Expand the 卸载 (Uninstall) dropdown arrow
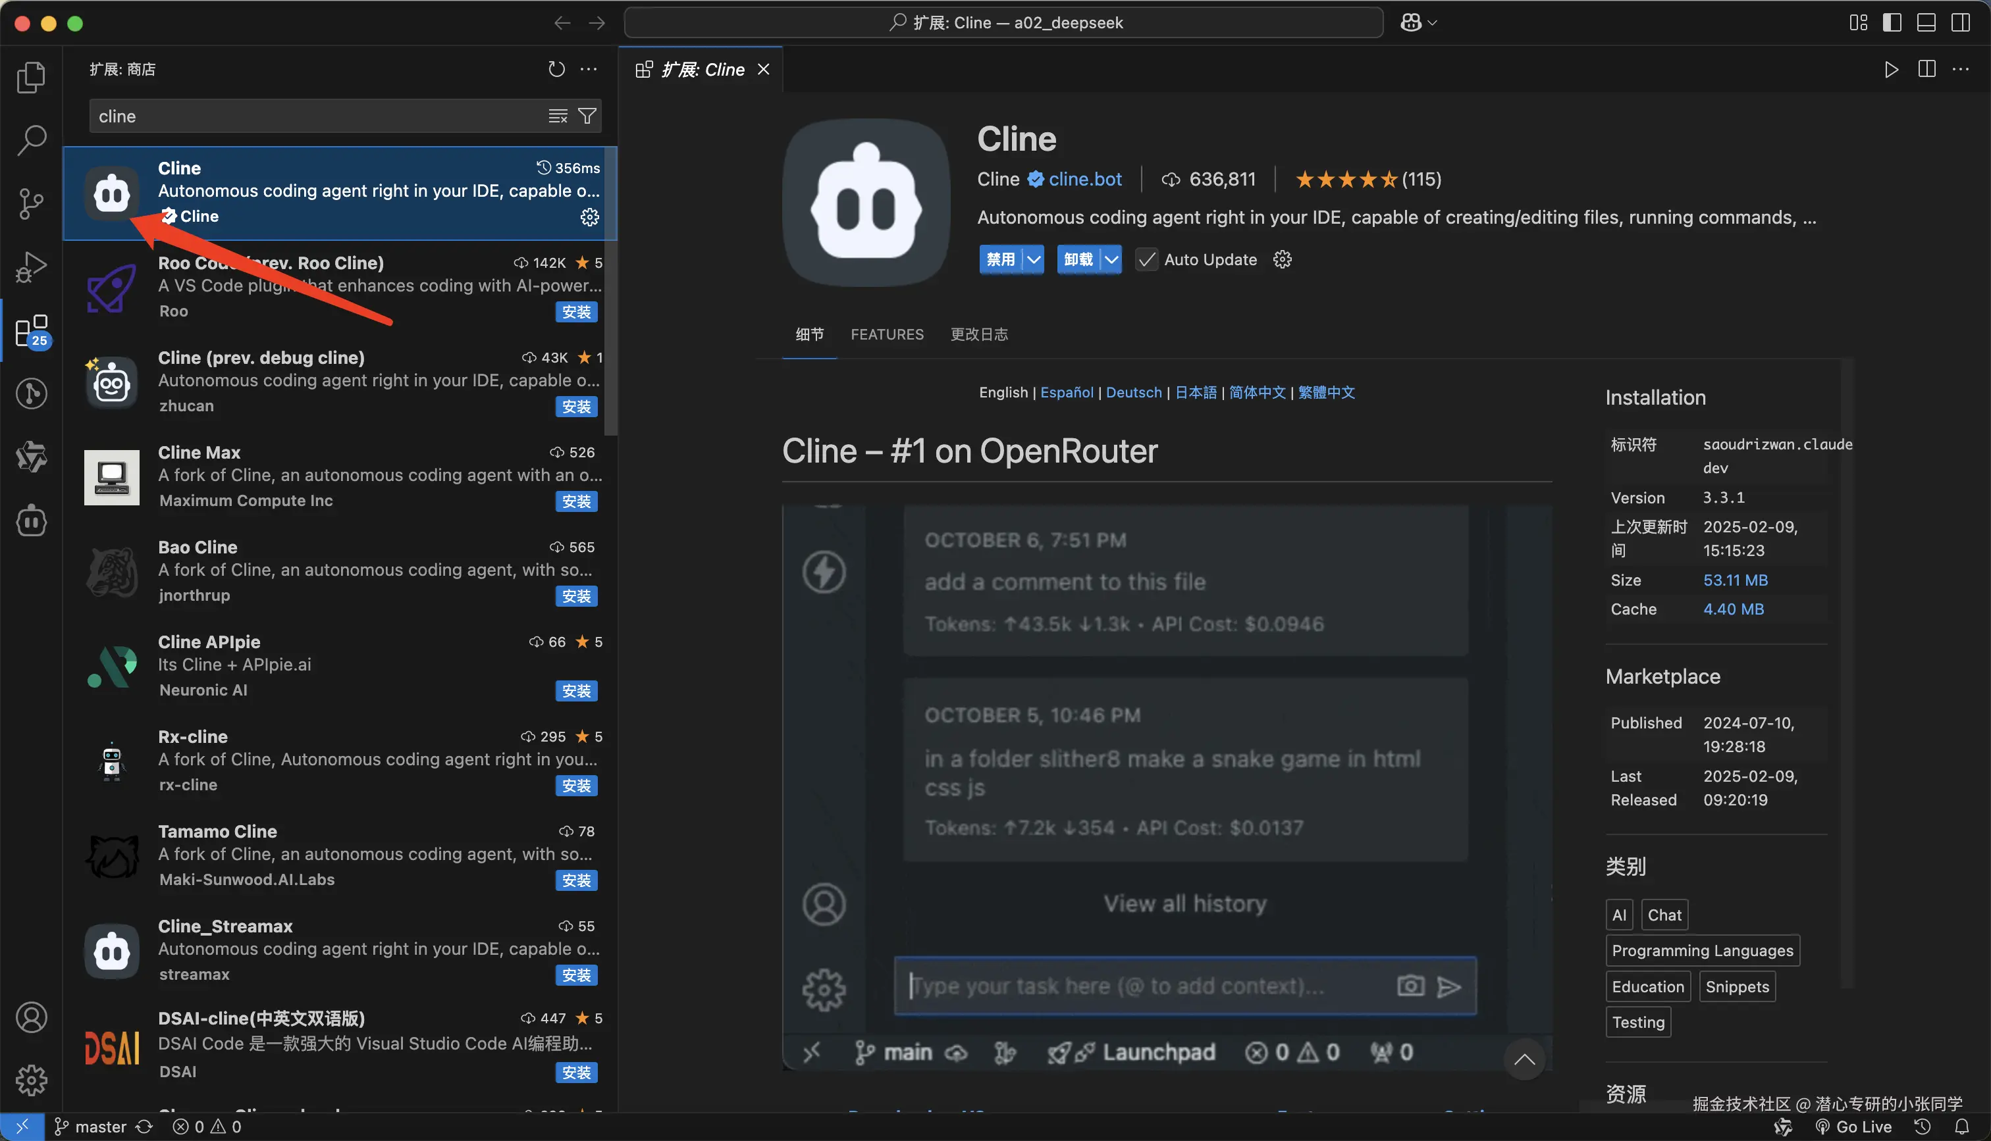The width and height of the screenshot is (1991, 1141). [x=1111, y=259]
